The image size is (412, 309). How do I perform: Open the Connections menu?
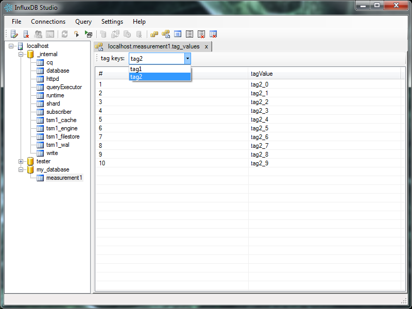(48, 22)
